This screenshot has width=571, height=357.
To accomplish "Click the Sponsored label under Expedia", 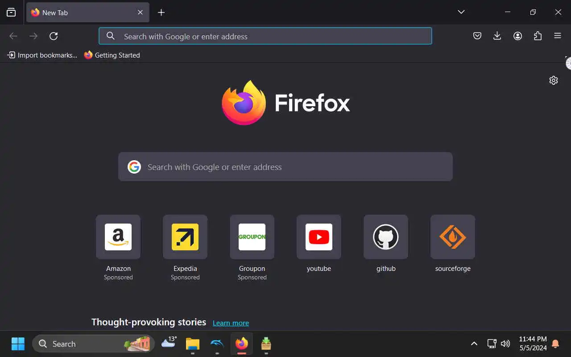I will [x=185, y=278].
